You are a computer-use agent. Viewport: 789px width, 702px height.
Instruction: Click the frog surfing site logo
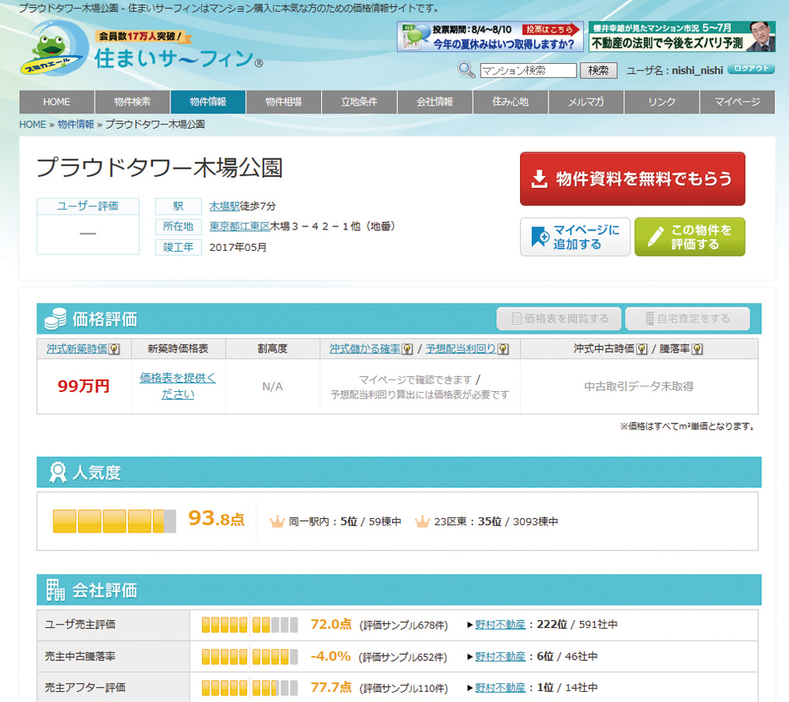pyautogui.click(x=54, y=49)
